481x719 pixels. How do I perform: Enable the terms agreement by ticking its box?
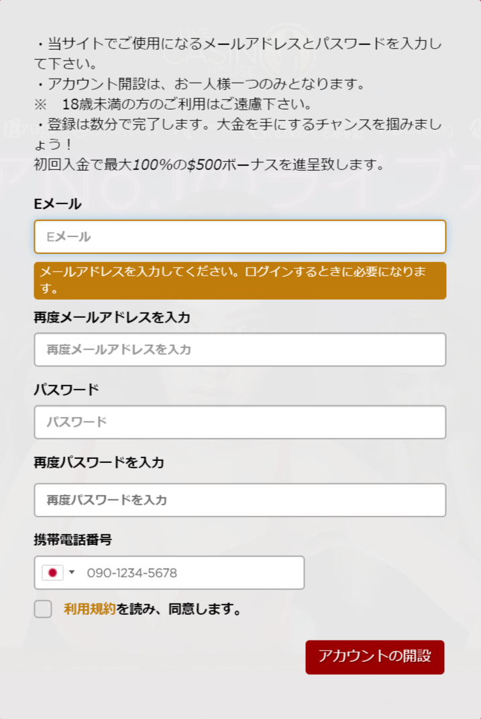(x=42, y=609)
